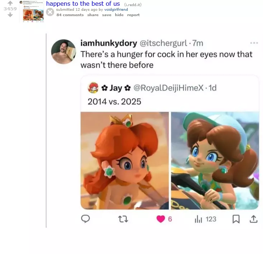Click the retweet arrows icon

pyautogui.click(x=123, y=219)
